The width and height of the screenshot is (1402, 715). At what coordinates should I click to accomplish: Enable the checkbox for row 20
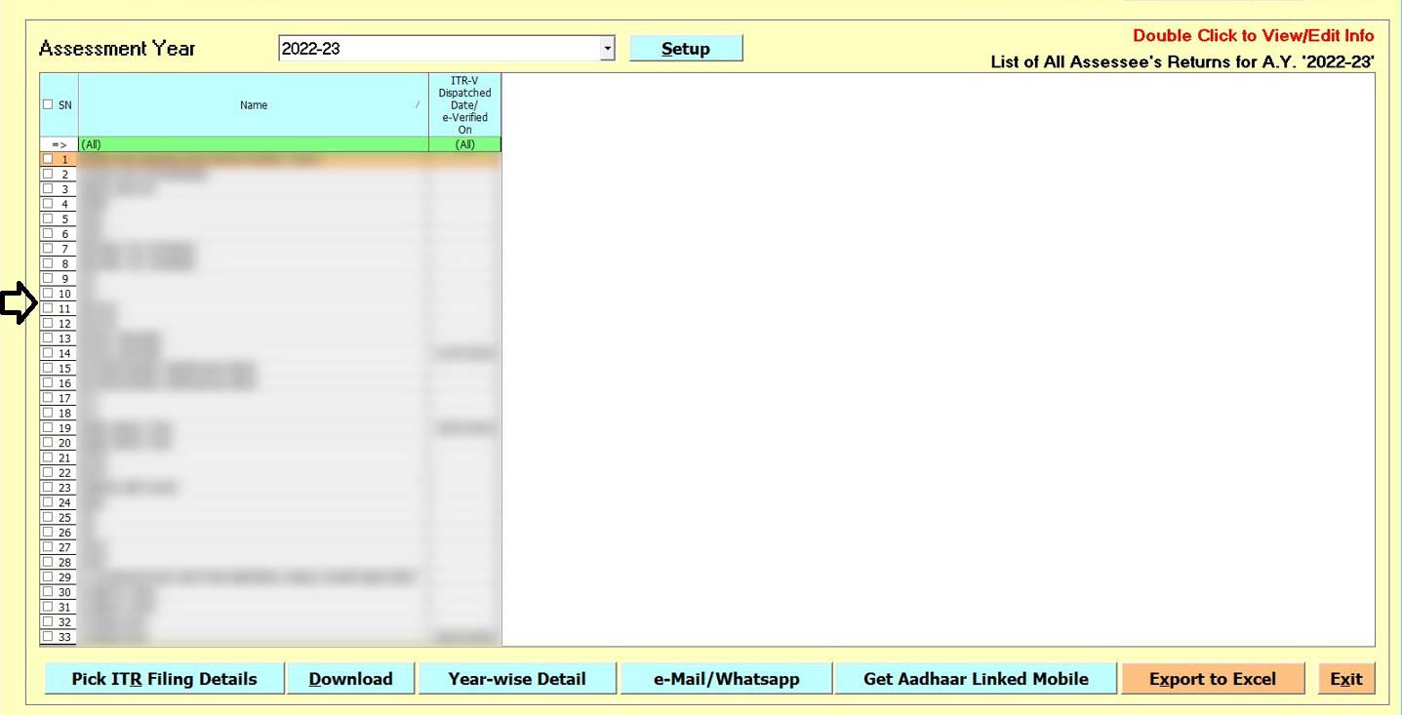pos(48,443)
